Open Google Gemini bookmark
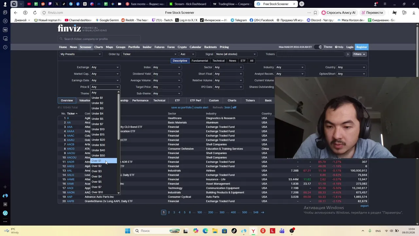Image resolution: width=419 pixels, height=236 pixels. pyautogui.click(x=107, y=20)
